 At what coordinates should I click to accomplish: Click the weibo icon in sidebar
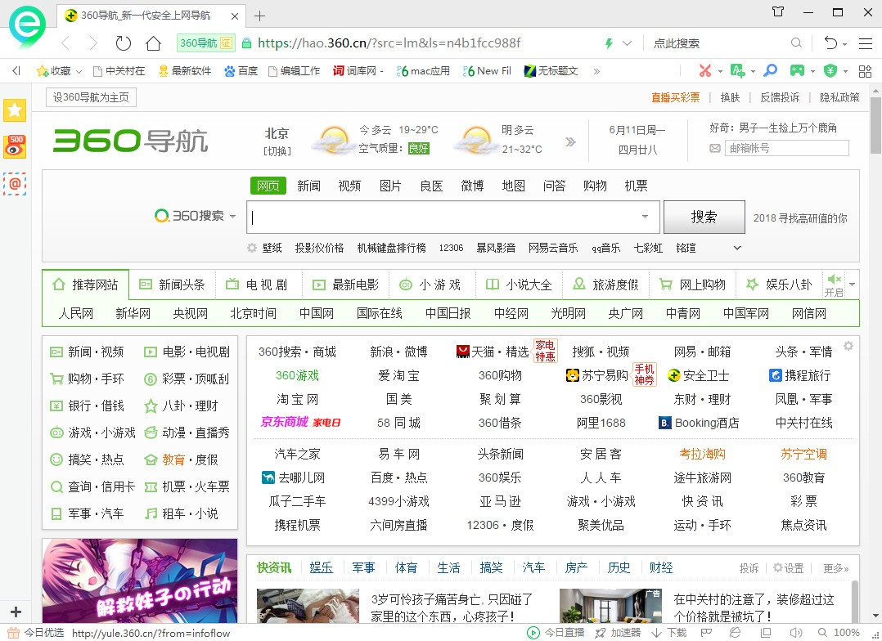pyautogui.click(x=15, y=146)
